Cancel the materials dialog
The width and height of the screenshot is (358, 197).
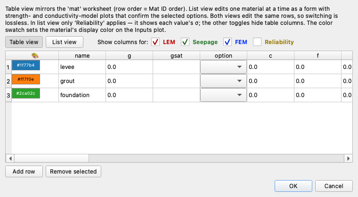(334, 186)
